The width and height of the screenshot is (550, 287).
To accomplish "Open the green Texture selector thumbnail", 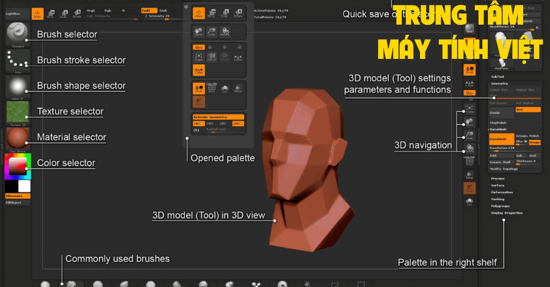I will 17,112.
